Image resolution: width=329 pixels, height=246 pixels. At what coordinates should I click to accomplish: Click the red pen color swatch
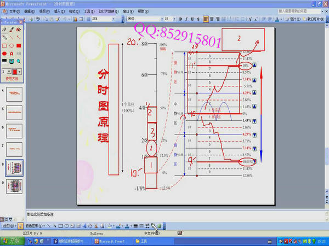15,71
